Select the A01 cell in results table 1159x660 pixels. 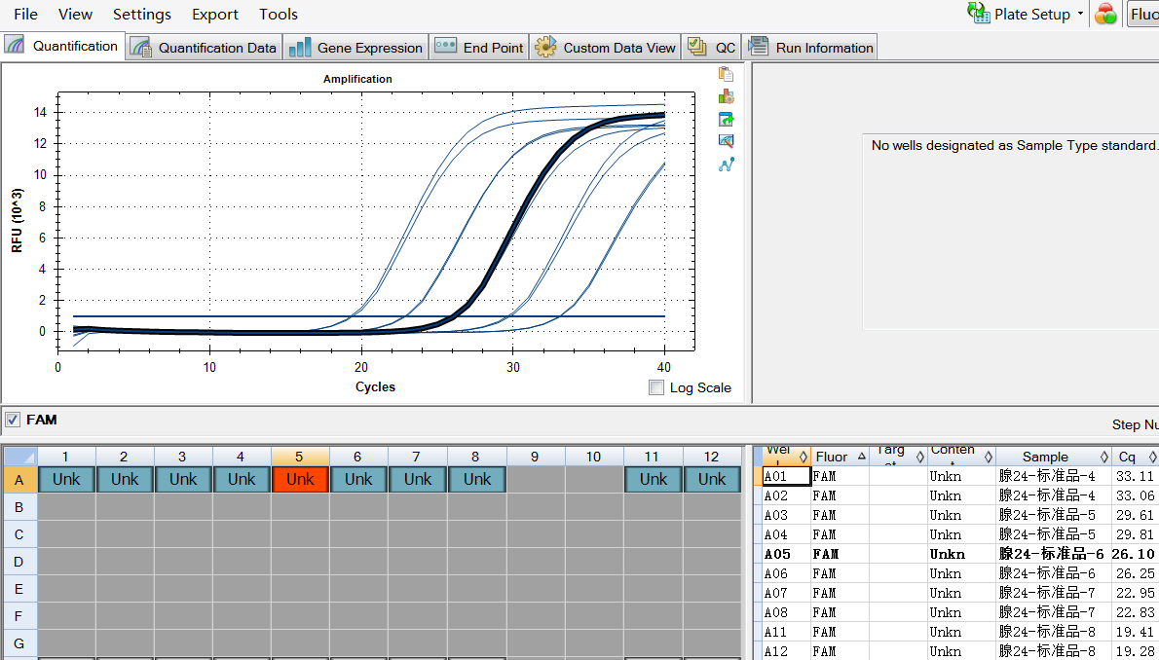point(787,476)
